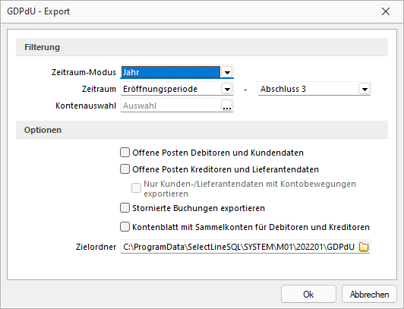Open Kontenauswahl ellipsis selection button
The width and height of the screenshot is (404, 309).
click(x=227, y=106)
